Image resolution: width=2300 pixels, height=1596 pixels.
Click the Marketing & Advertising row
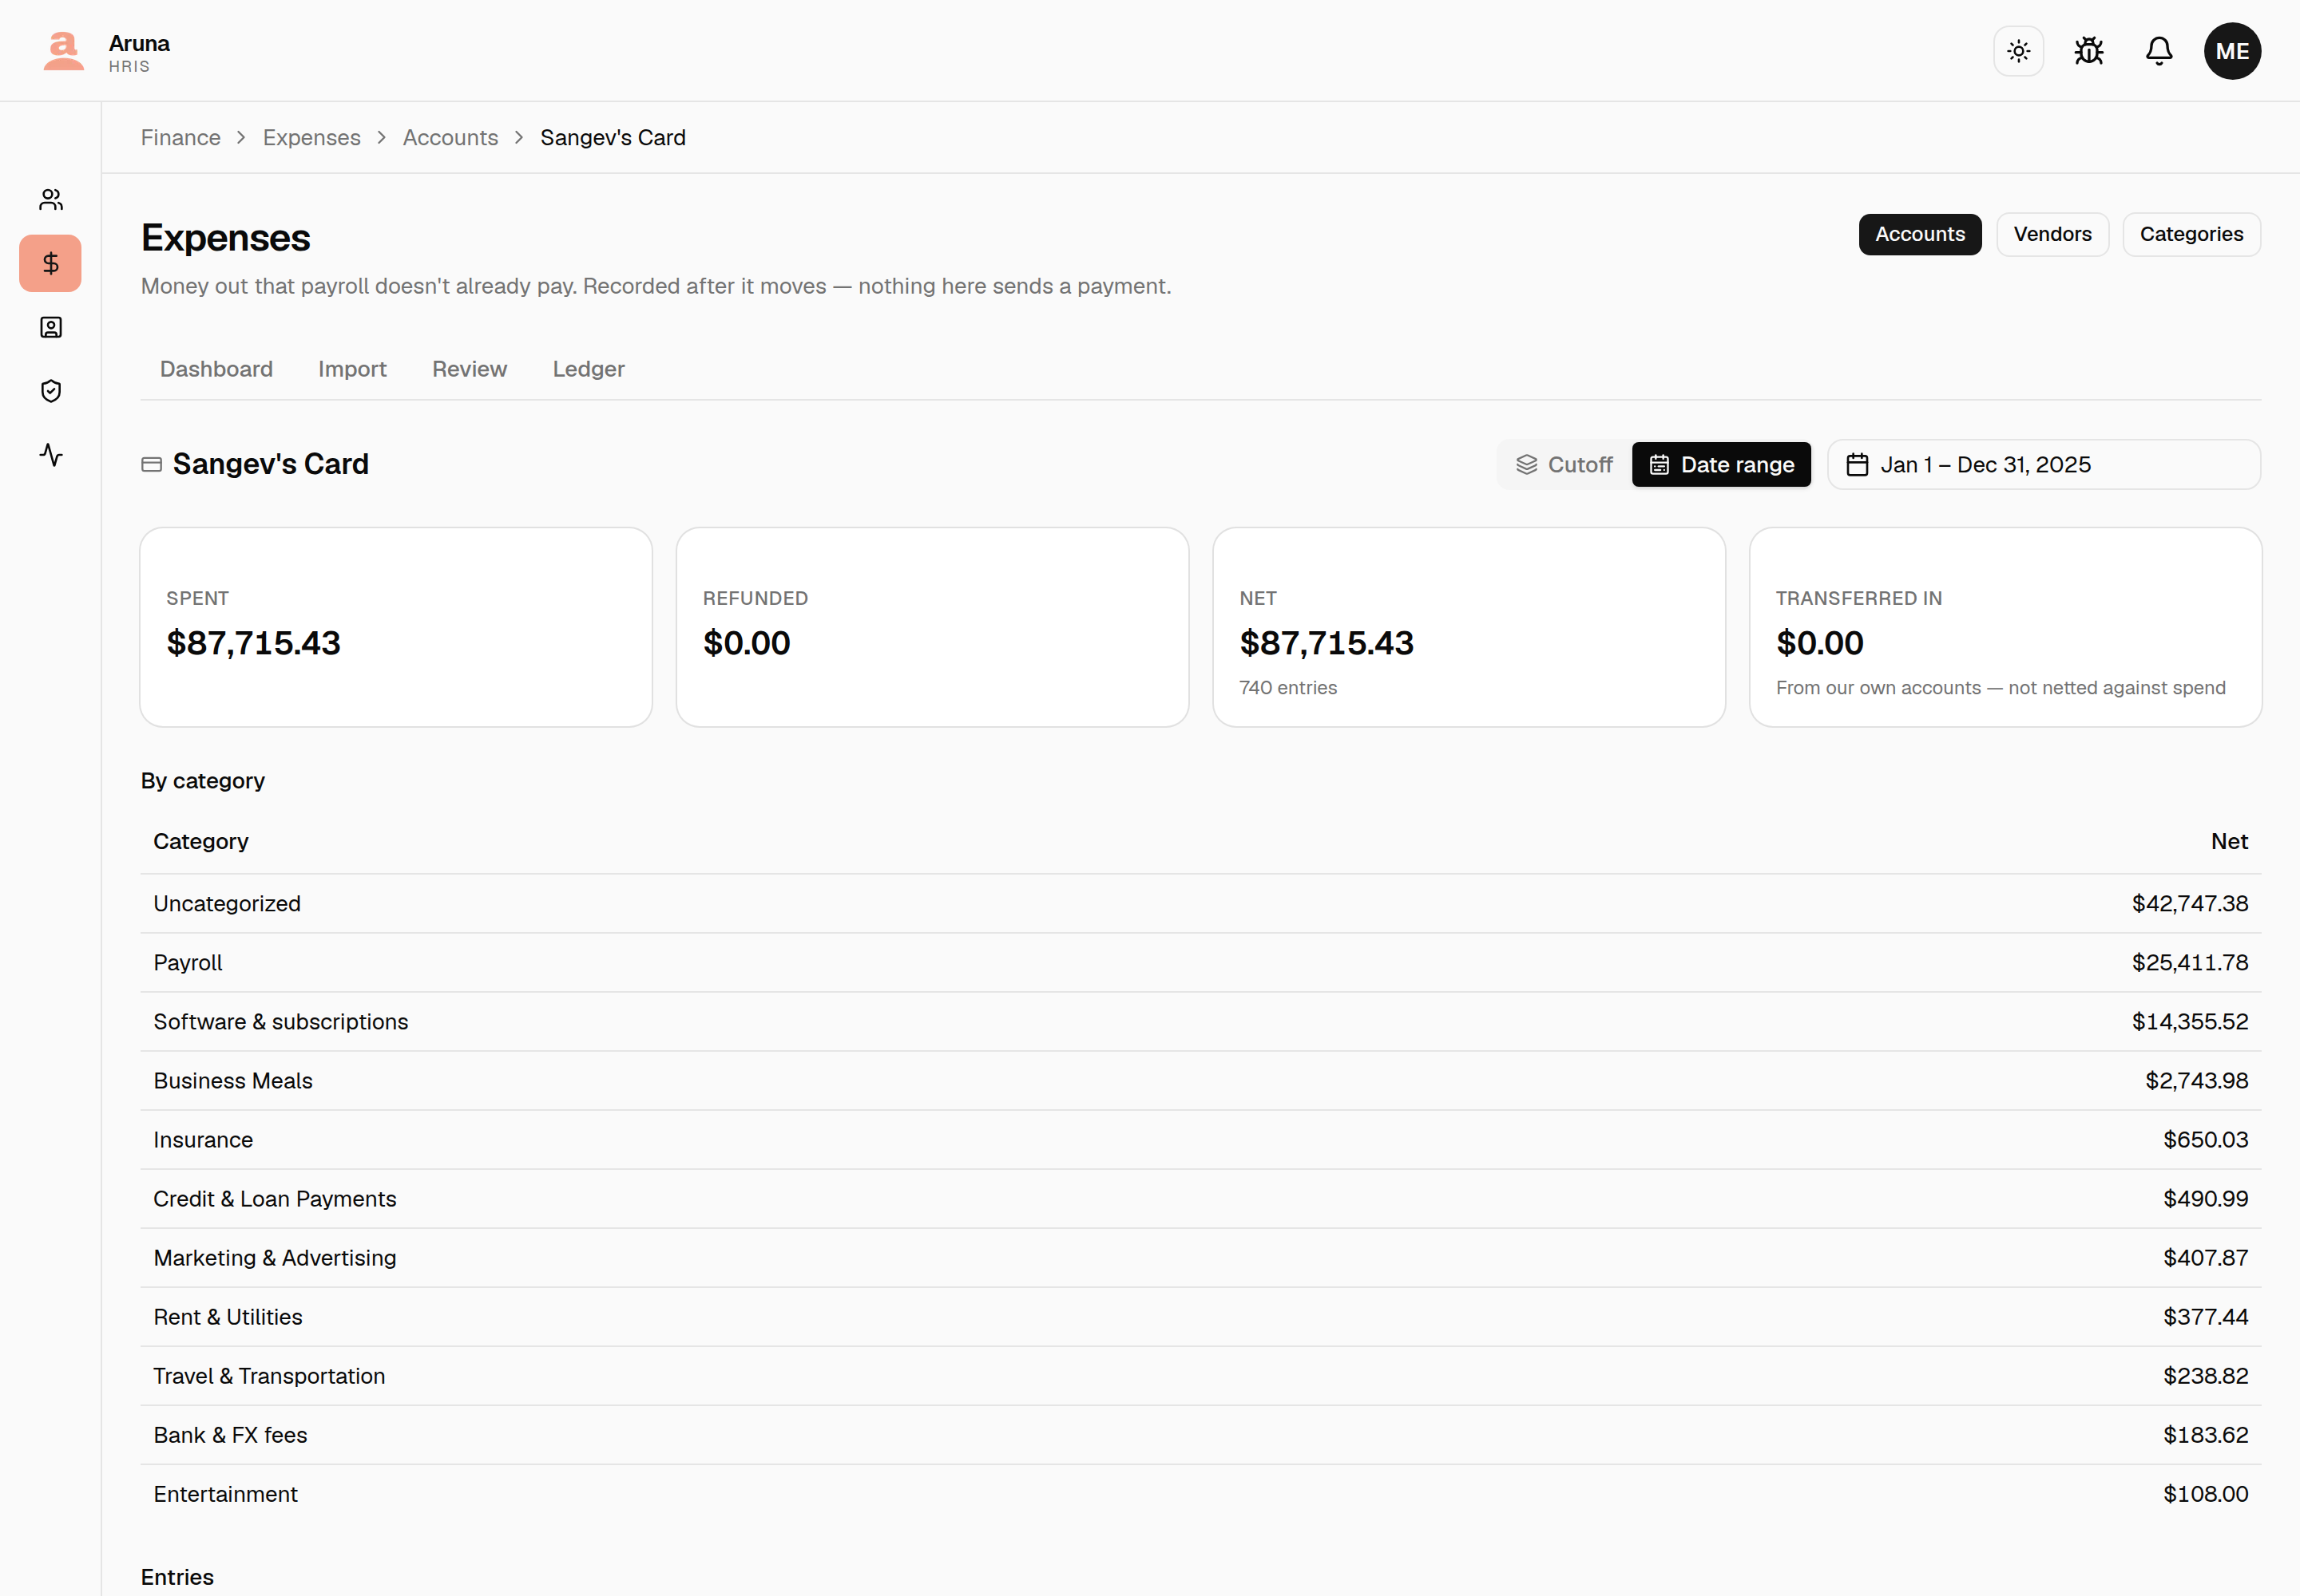tap(1200, 1258)
